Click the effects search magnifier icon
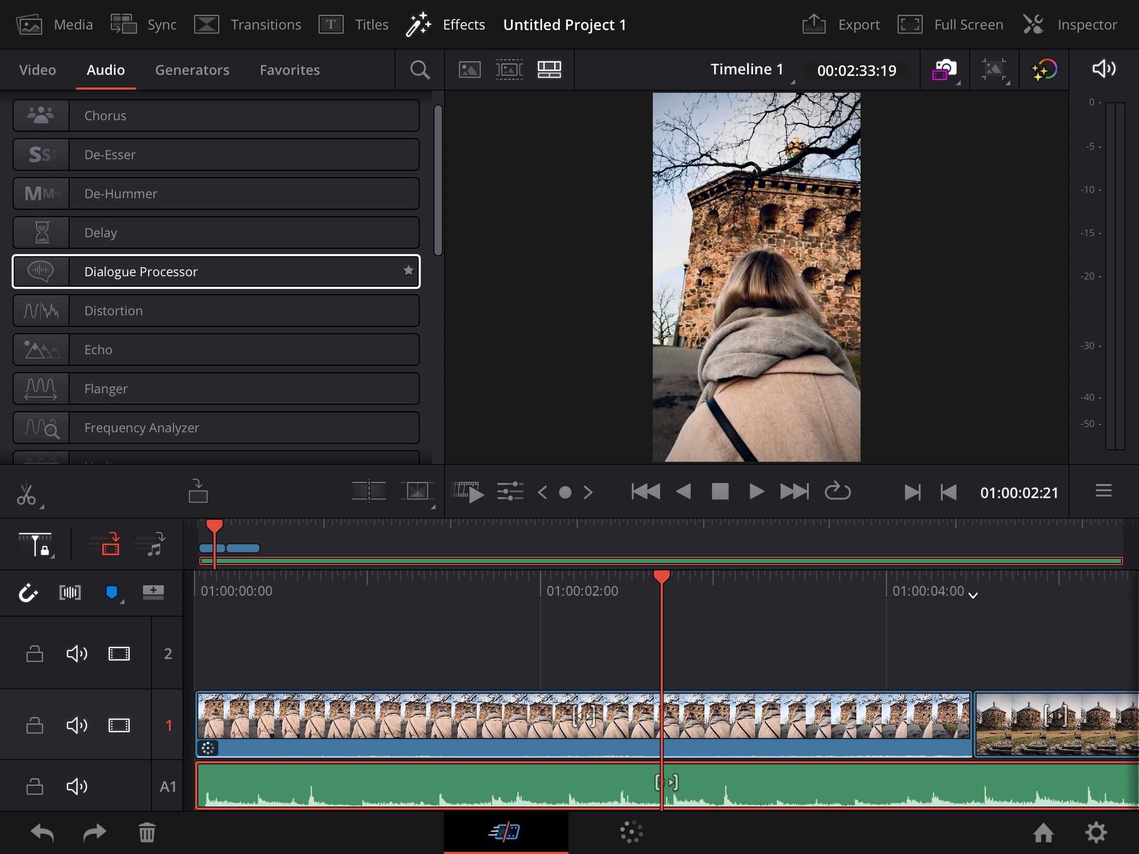Screen dimensions: 1139x854 (420, 70)
